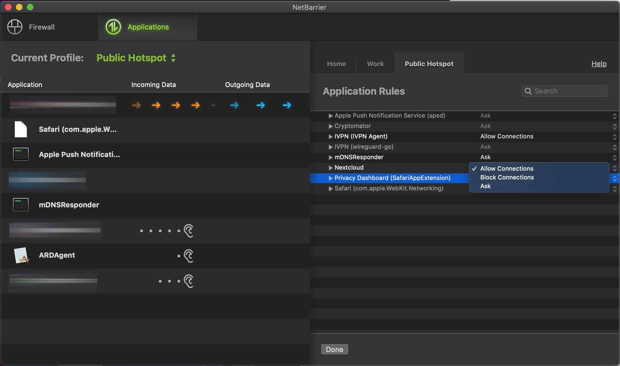This screenshot has height=366, width=620.
Task: Choose Ask option in the popup menu
Action: [485, 186]
